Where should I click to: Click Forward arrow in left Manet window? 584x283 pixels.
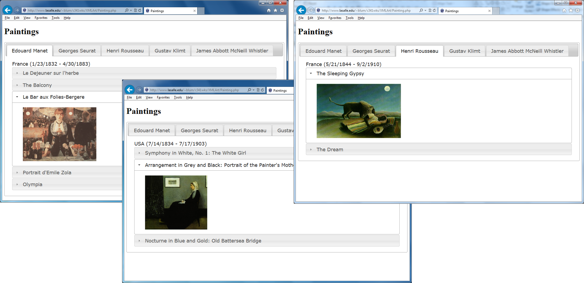click(17, 10)
